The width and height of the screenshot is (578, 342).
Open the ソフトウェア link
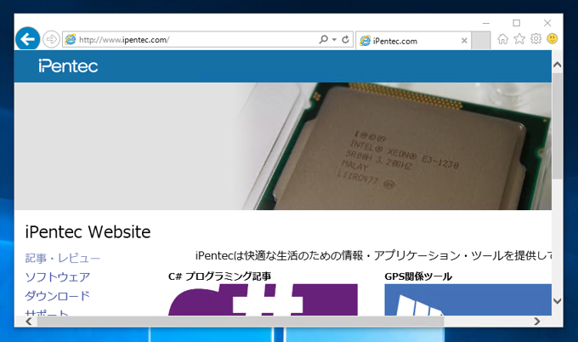pos(58,276)
